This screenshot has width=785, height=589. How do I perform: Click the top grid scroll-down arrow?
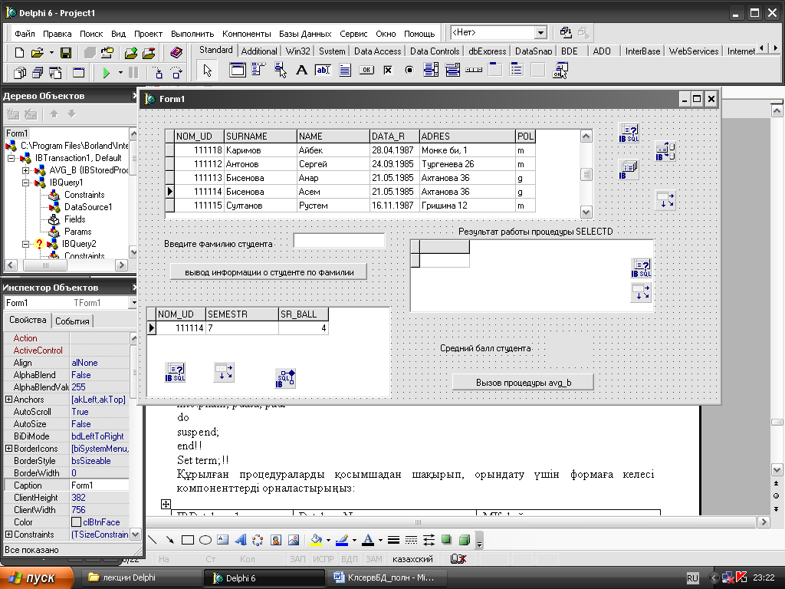pos(586,212)
